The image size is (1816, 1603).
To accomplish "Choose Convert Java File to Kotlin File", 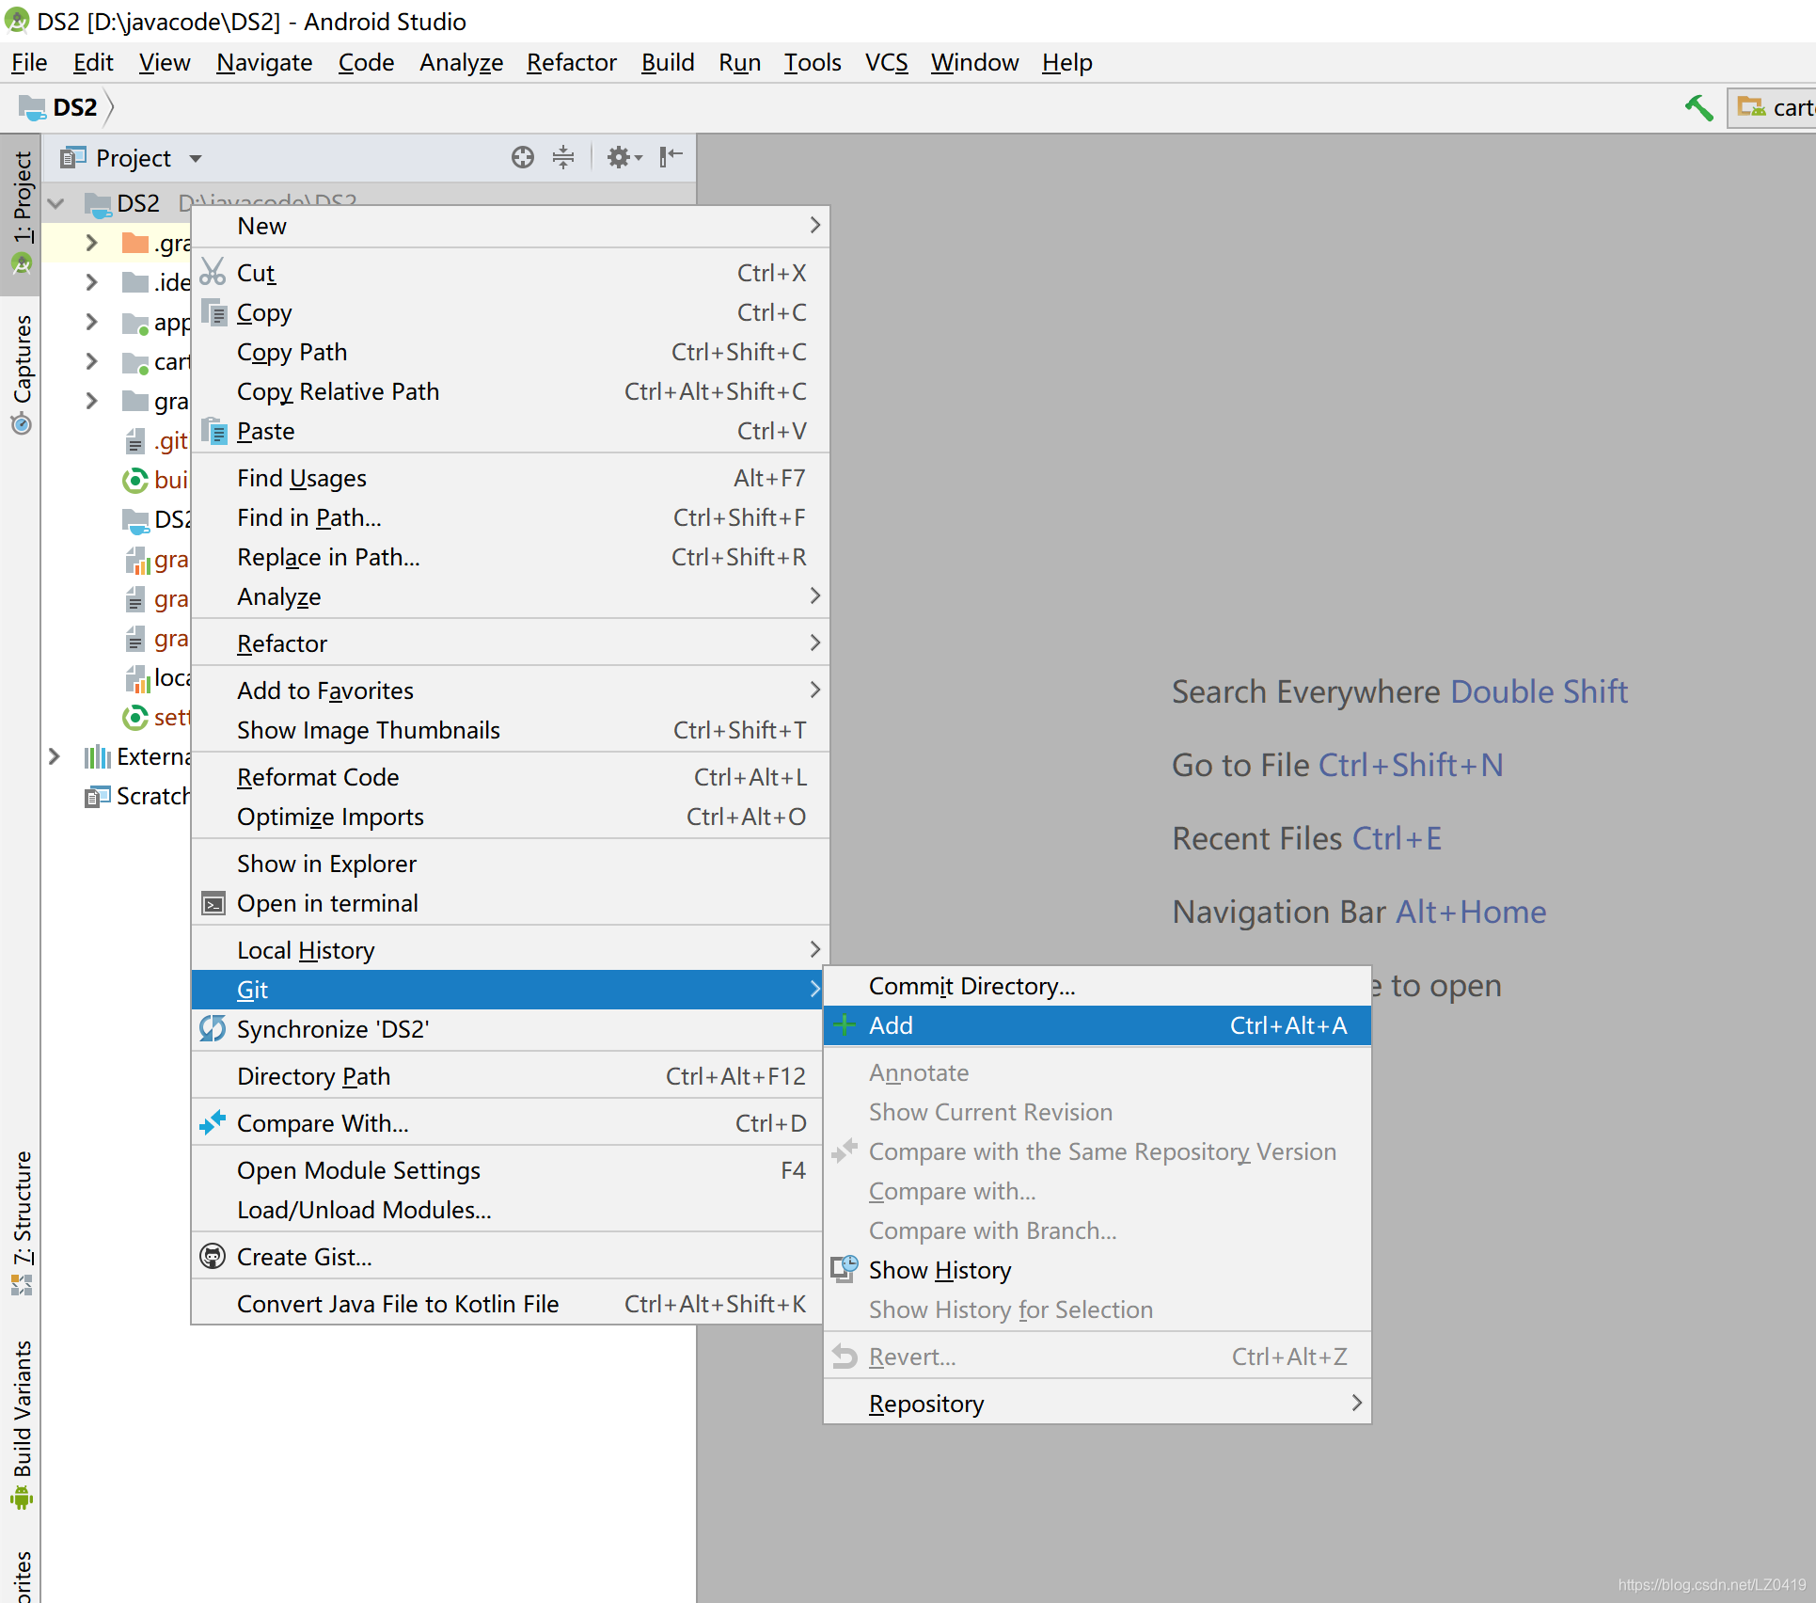I will [508, 1304].
